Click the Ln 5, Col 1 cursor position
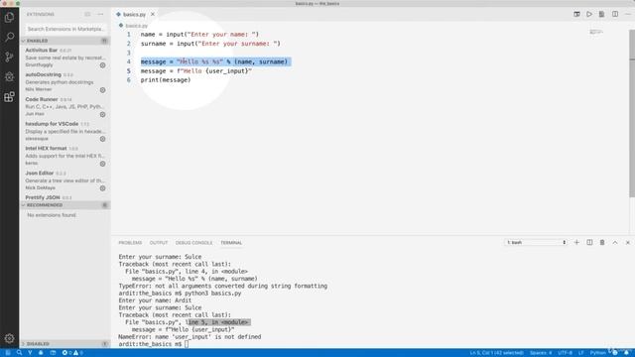 click(x=496, y=353)
